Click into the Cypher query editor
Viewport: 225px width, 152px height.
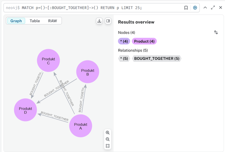point(93,8)
